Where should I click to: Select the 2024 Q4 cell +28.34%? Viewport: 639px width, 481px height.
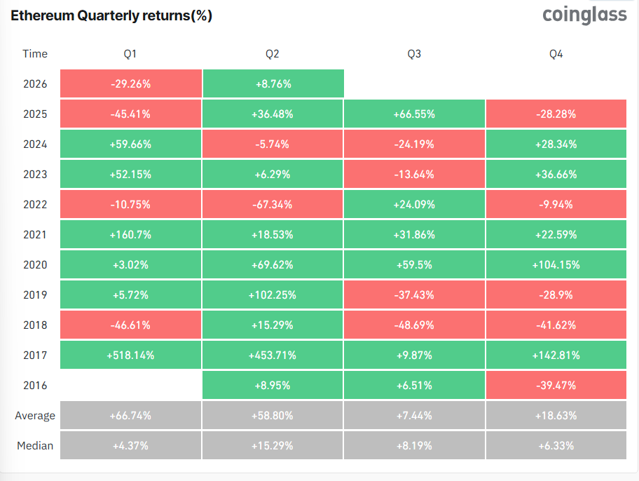[556, 144]
